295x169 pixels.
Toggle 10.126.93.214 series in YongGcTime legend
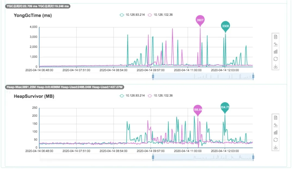132,15
